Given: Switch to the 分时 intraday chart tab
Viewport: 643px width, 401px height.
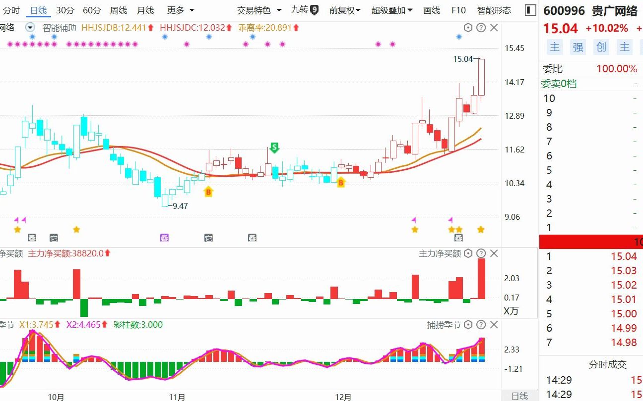Looking at the screenshot, I should [x=11, y=10].
